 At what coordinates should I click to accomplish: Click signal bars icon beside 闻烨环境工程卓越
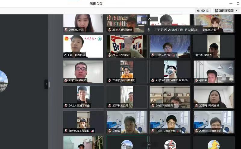93,131
